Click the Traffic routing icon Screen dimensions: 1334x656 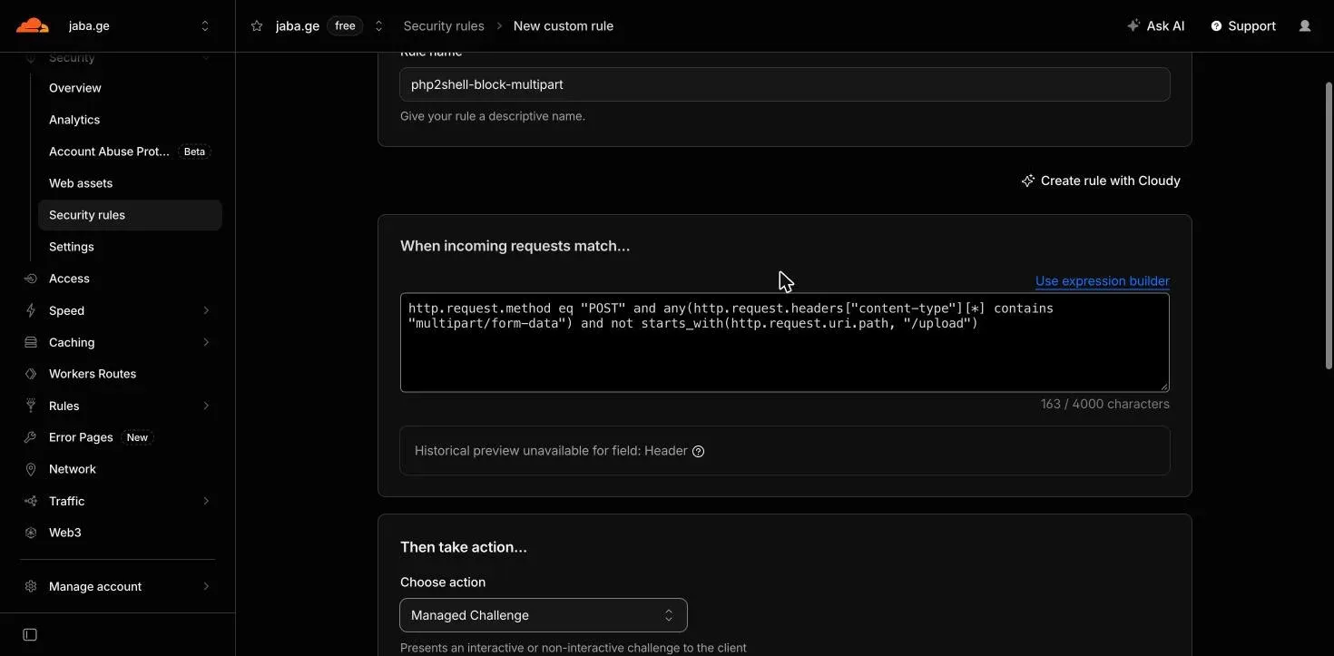click(31, 501)
